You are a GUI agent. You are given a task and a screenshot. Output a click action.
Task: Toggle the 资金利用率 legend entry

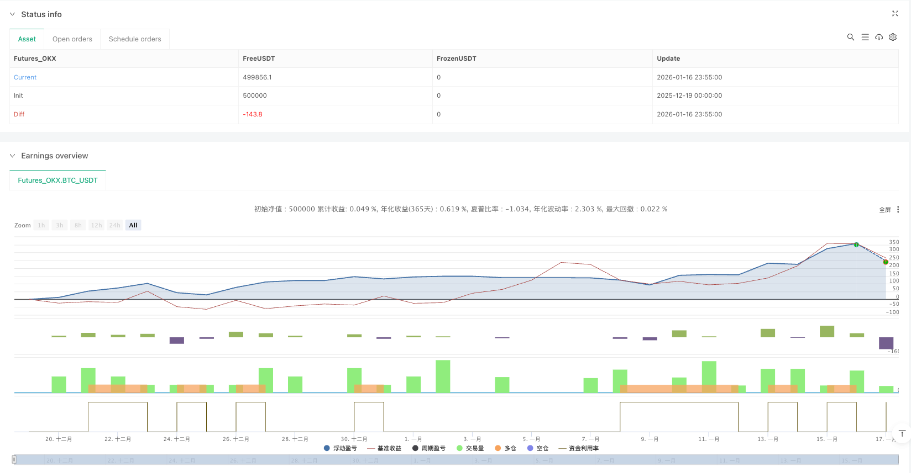pyautogui.click(x=579, y=448)
